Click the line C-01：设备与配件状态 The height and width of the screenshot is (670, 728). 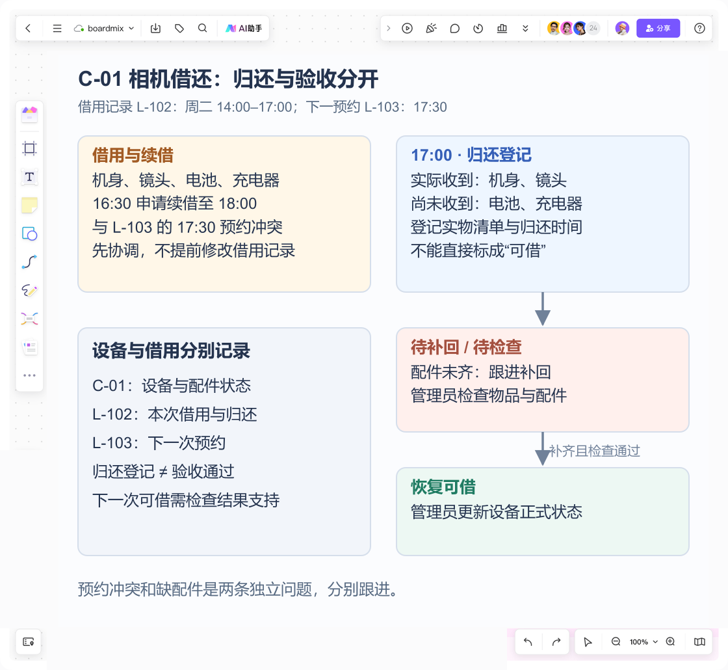(172, 386)
